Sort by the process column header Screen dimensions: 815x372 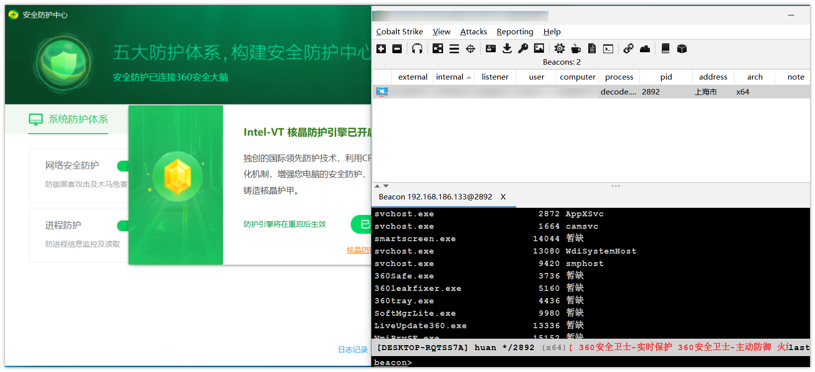click(619, 77)
